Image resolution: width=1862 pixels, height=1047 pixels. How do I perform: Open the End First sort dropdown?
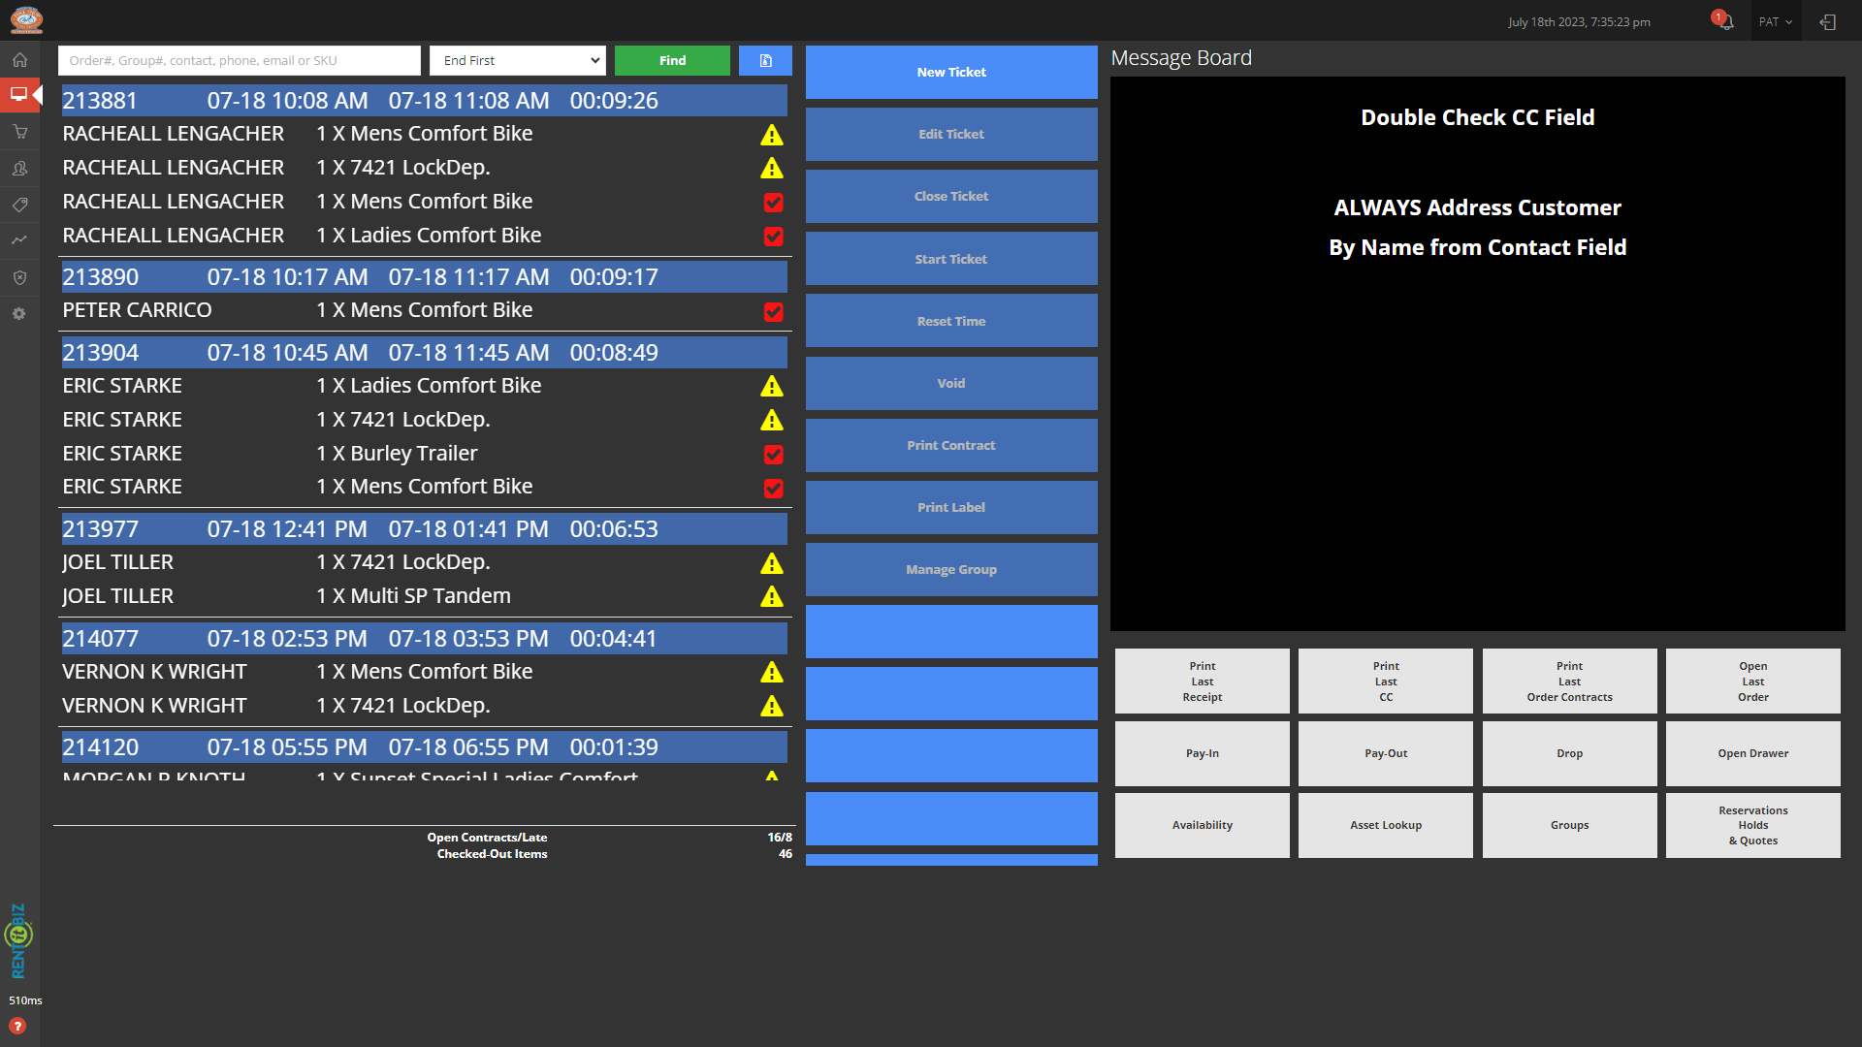coord(518,60)
